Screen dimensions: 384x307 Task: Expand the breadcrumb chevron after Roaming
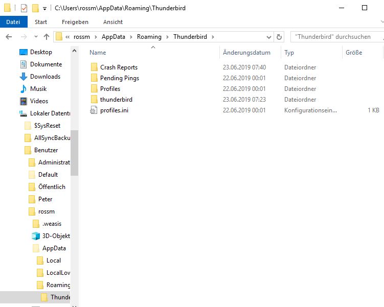click(x=167, y=37)
